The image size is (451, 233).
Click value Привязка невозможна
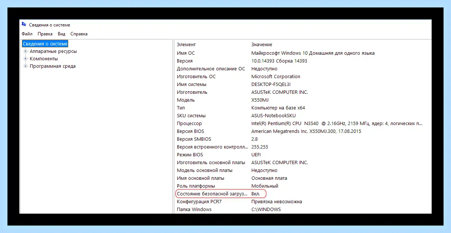pos(277,202)
